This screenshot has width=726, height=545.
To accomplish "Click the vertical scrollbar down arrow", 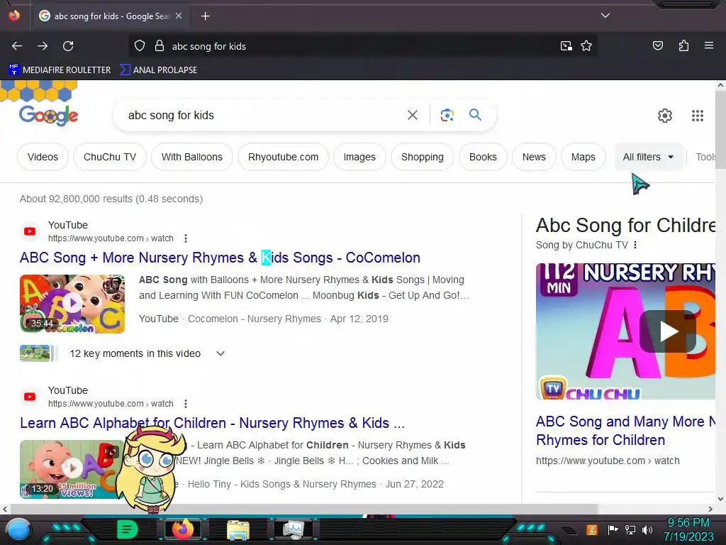I will pos(720,499).
